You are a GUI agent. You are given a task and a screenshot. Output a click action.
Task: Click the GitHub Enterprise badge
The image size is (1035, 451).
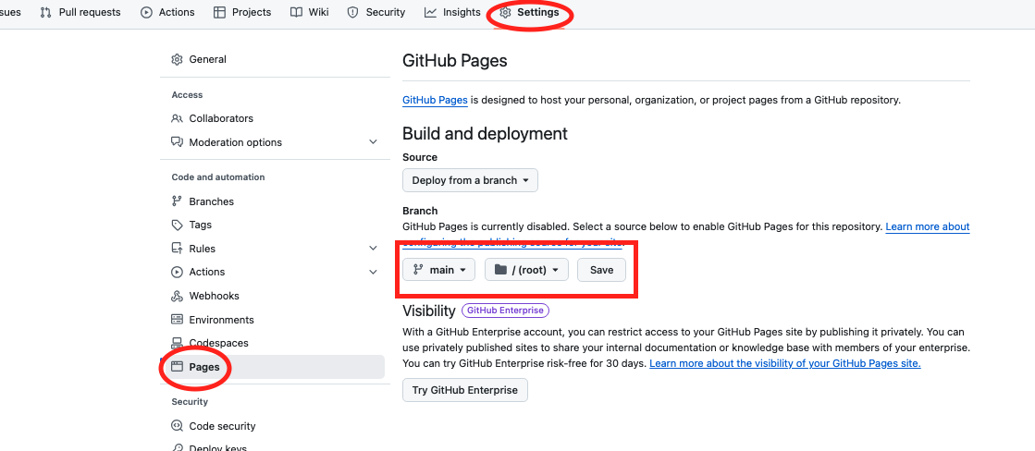point(506,310)
